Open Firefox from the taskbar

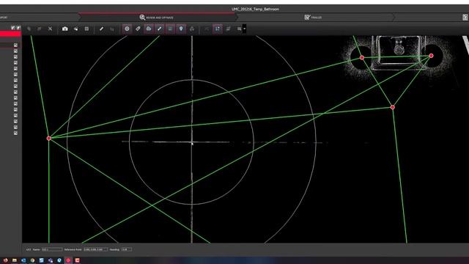[5, 260]
